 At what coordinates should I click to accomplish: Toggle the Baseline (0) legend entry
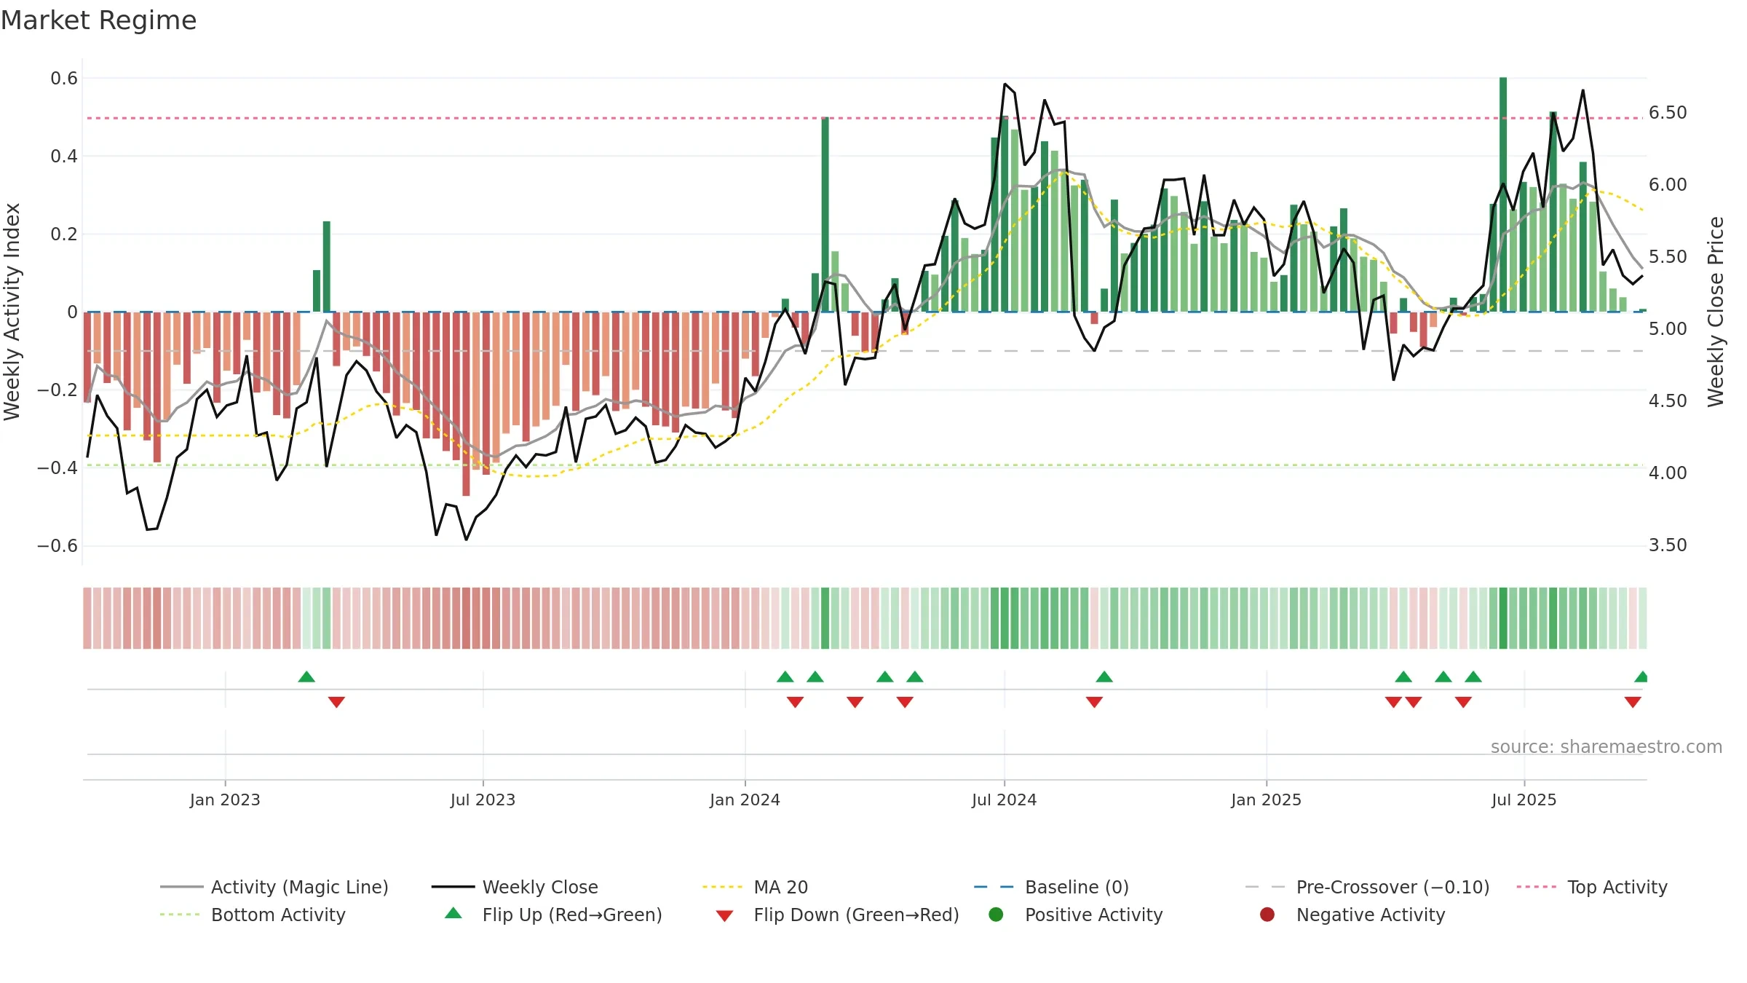[1051, 887]
